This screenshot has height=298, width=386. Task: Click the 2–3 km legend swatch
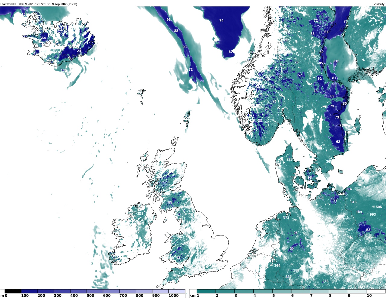click(x=225, y=291)
